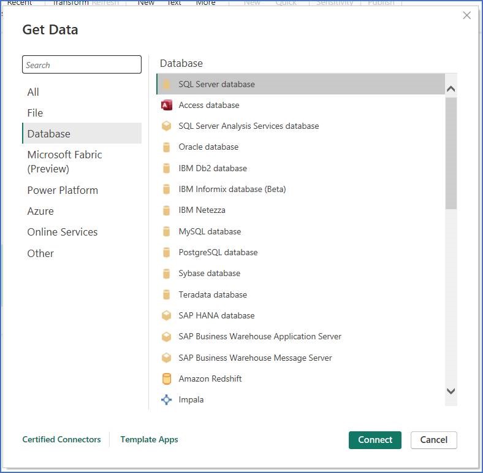
Task: Click the IBM Db2 database icon
Action: point(166,168)
